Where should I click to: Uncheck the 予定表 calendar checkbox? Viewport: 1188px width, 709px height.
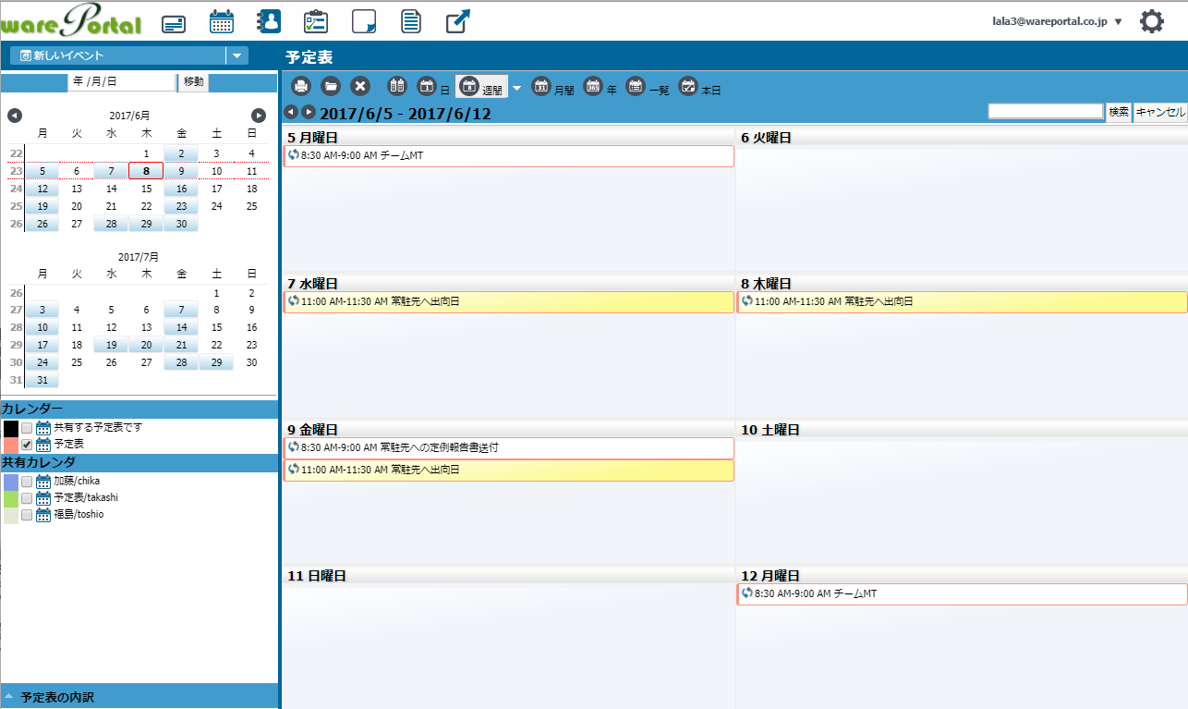[x=27, y=445]
